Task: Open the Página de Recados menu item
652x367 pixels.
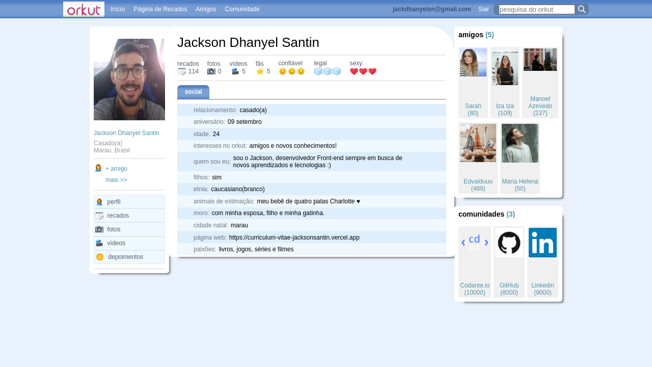Action: pos(160,9)
